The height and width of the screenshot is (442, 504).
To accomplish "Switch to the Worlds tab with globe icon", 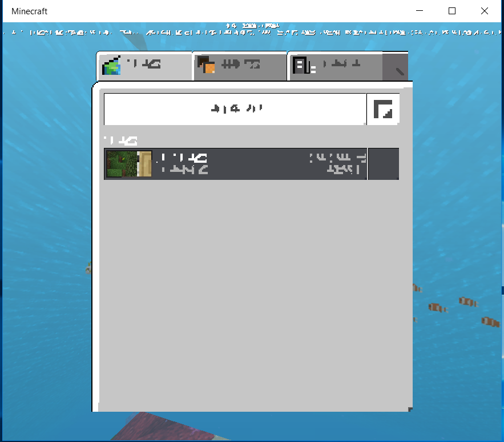I will pyautogui.click(x=144, y=66).
